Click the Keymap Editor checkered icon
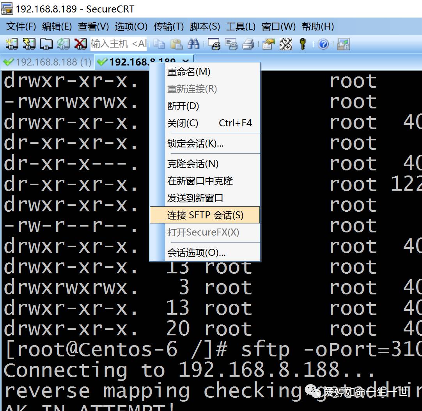422x411 pixels. pos(285,44)
